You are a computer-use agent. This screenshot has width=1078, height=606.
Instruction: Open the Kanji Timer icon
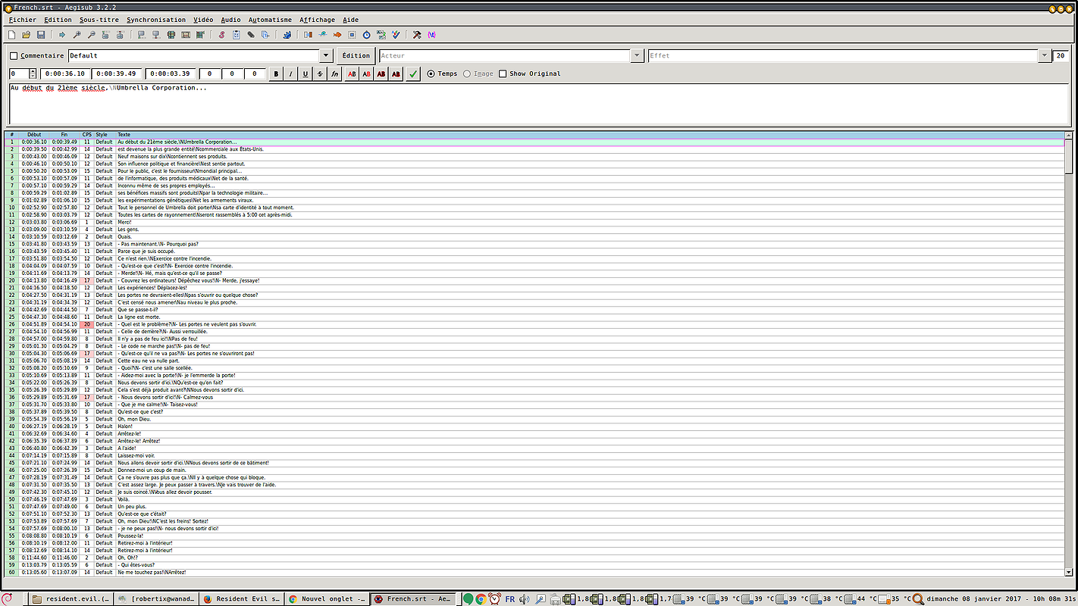click(381, 35)
